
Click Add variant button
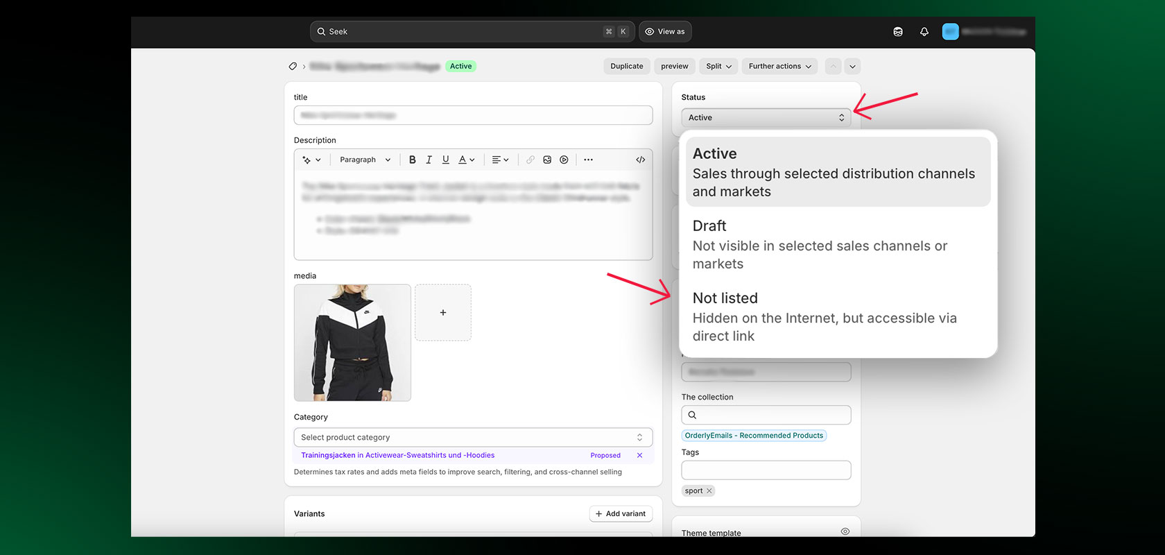click(620, 514)
